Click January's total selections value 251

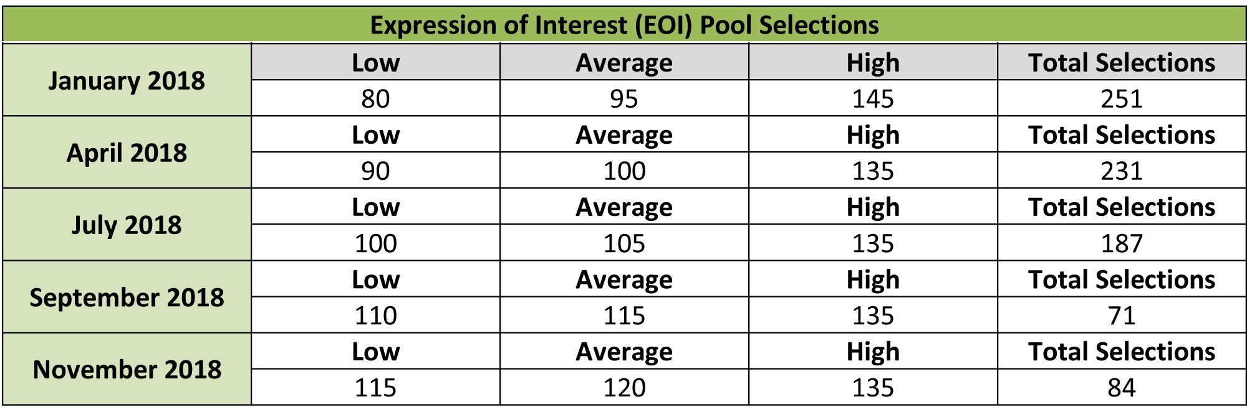point(1121,98)
